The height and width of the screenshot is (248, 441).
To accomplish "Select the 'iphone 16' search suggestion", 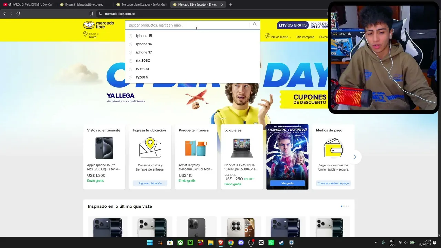I will click(192, 44).
